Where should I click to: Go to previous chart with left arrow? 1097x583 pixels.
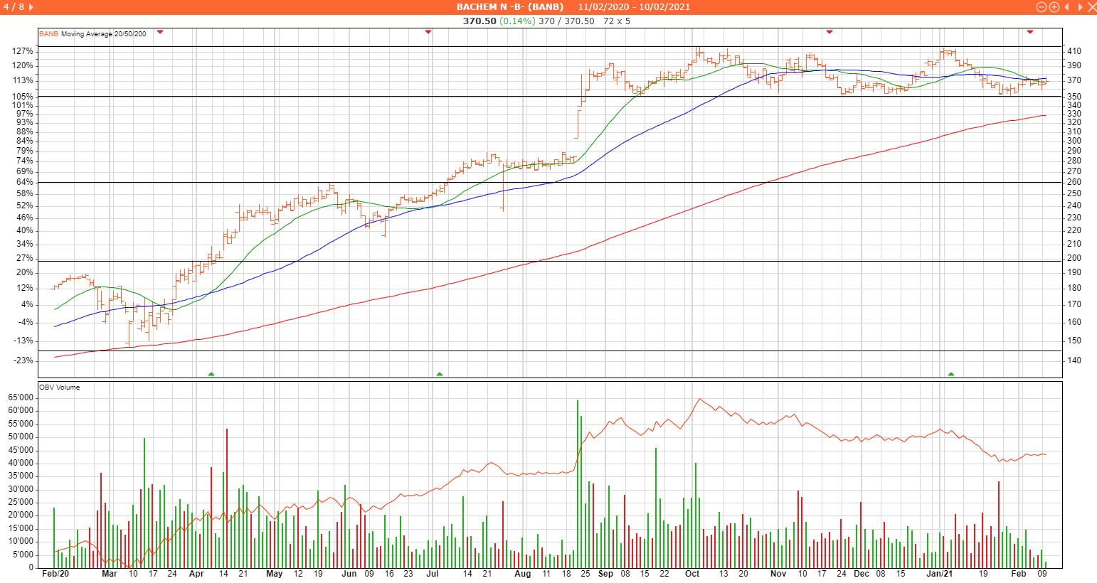(x=1066, y=7)
